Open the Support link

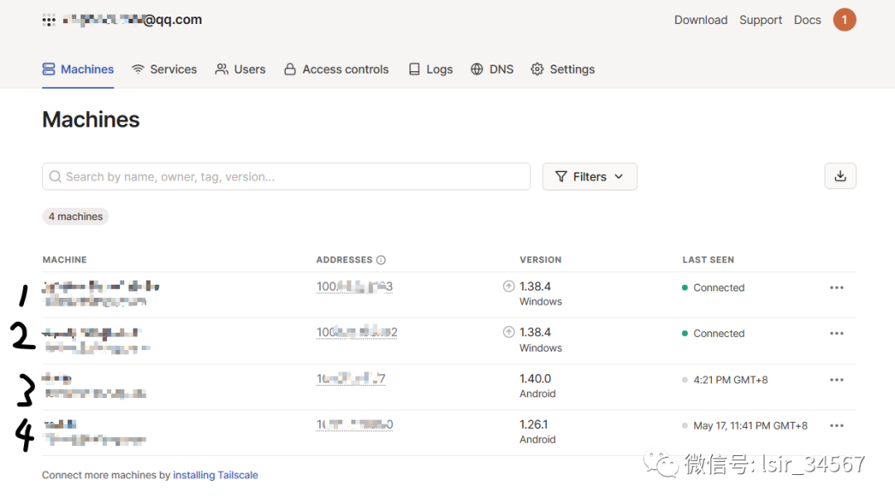(x=761, y=20)
